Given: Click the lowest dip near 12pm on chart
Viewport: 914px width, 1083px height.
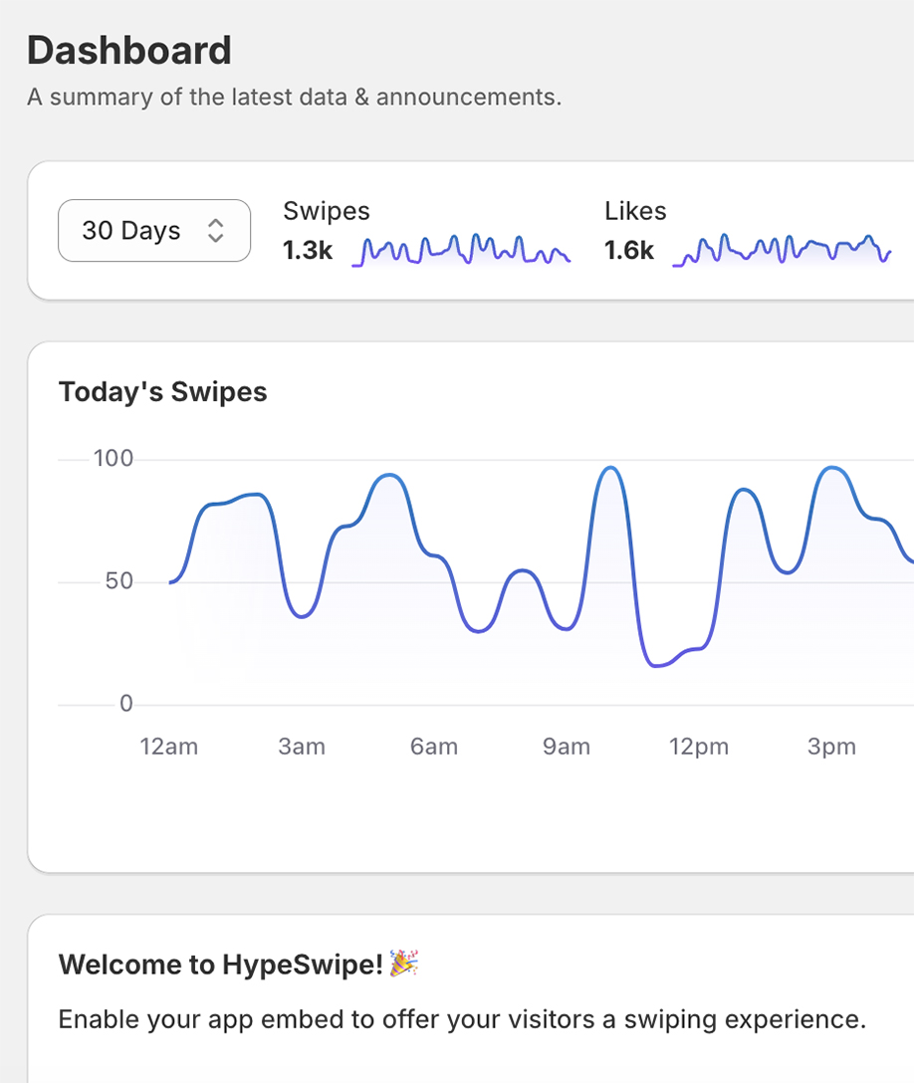Looking at the screenshot, I should tap(657, 665).
